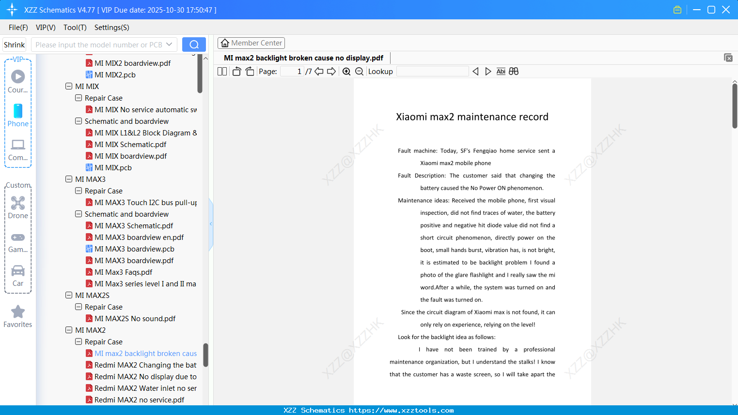Click the PDF document vertical scrollbar thumb
The height and width of the screenshot is (415, 738).
735,106
